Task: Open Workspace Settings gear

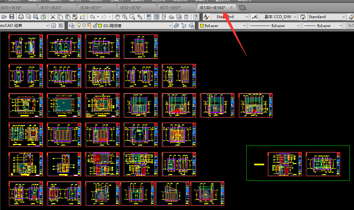Action: click(53, 26)
